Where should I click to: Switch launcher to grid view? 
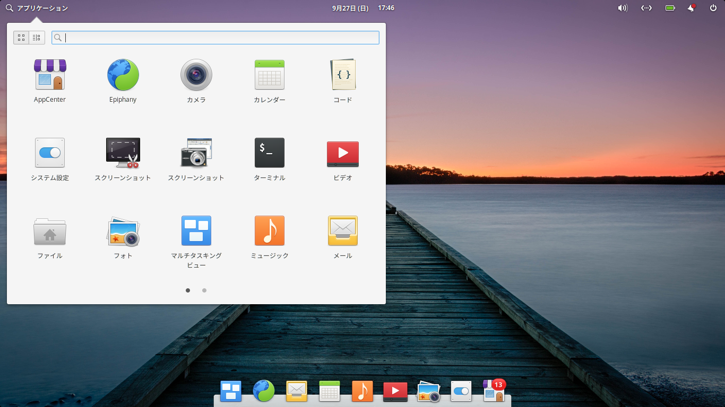[21, 38]
